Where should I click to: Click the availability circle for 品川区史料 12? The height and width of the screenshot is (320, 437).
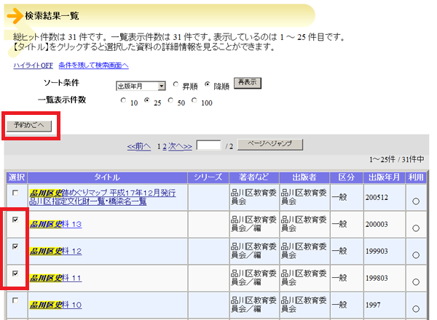[x=416, y=255]
